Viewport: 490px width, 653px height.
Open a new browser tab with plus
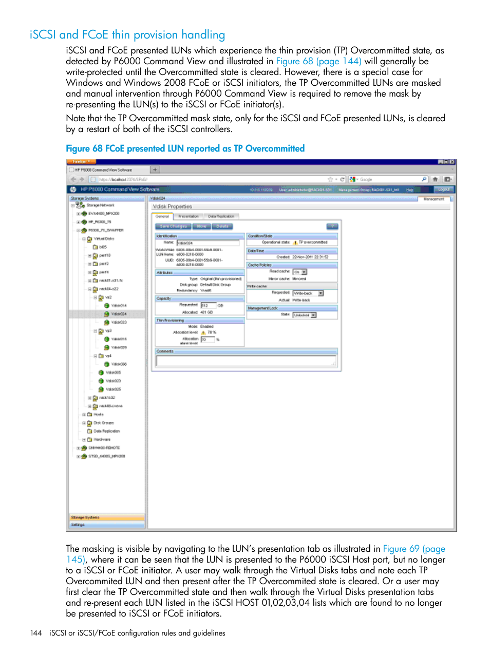click(155, 170)
